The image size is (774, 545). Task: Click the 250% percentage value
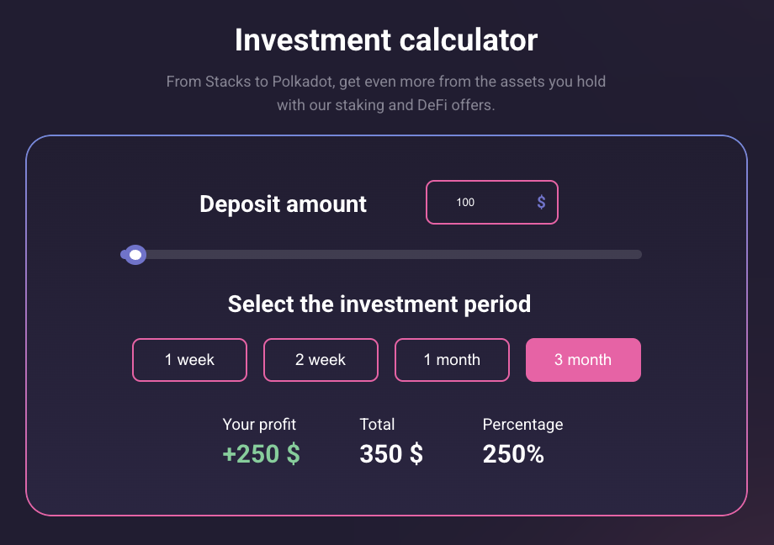click(x=513, y=454)
